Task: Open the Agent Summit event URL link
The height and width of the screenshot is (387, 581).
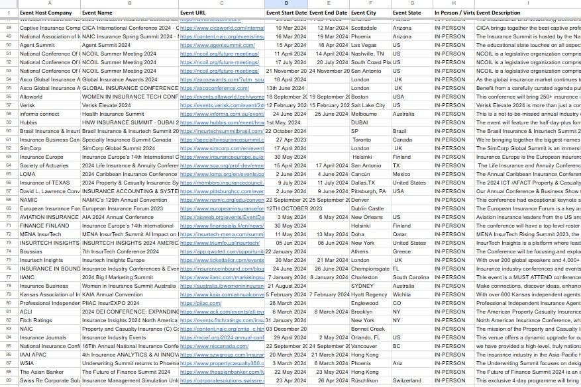Action: tap(217, 45)
